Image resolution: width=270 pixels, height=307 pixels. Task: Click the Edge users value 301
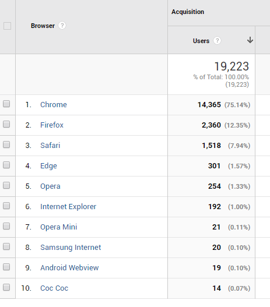click(x=215, y=165)
